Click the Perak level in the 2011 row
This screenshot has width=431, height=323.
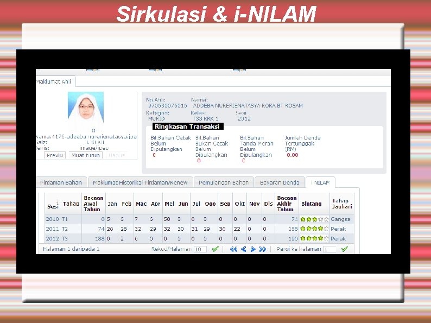(x=338, y=229)
